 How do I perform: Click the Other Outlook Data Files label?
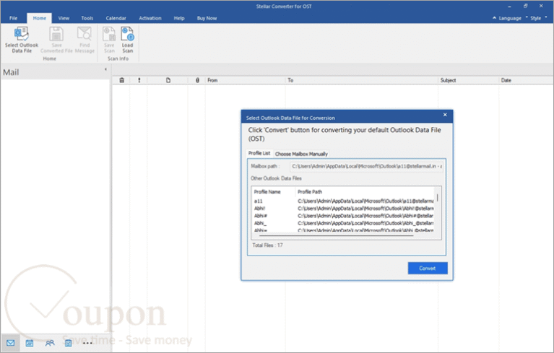pos(276,178)
